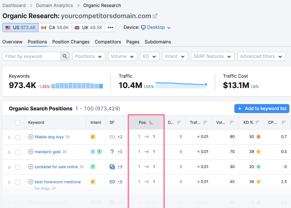Sort by KD % column sort icon
The width and height of the screenshot is (291, 208).
[x=257, y=123]
